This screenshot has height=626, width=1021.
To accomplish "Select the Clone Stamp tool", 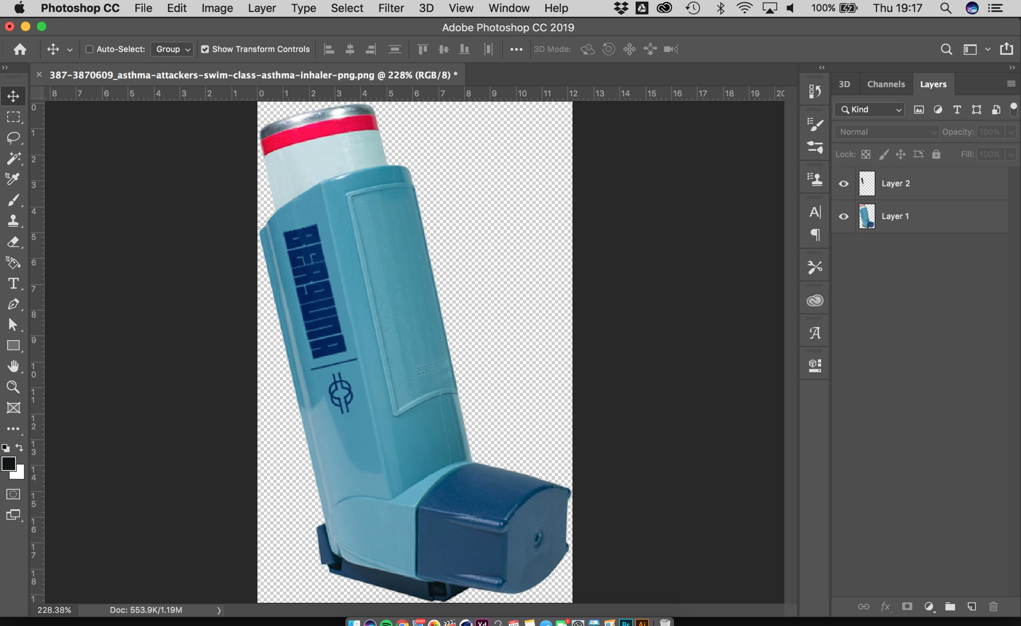I will pyautogui.click(x=13, y=221).
